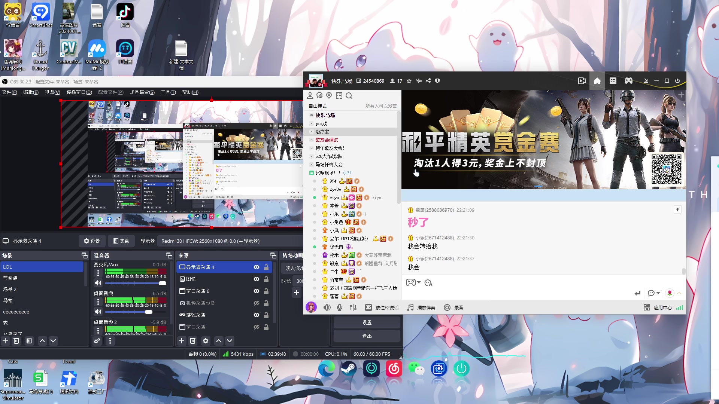Viewport: 719px width, 404px height.
Task: Add a new source in OBS sources panel
Action: (x=182, y=341)
